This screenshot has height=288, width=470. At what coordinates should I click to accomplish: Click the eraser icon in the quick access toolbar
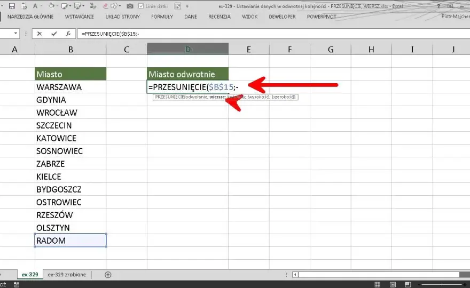point(105,6)
